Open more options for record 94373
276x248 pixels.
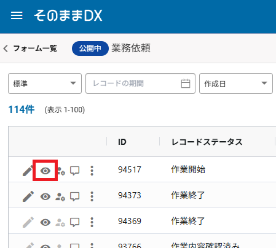click(x=92, y=196)
